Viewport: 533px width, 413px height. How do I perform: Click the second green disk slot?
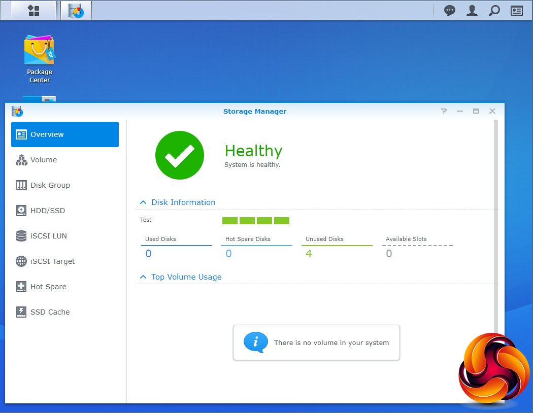coord(247,221)
